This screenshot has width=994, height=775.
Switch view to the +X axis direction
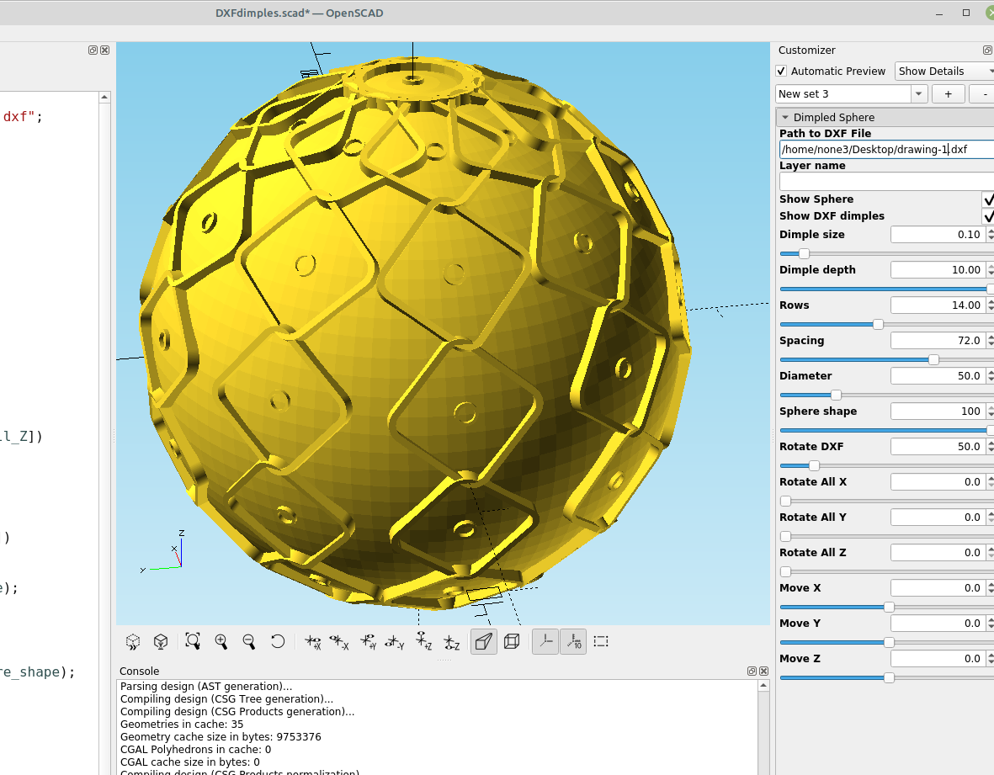313,641
